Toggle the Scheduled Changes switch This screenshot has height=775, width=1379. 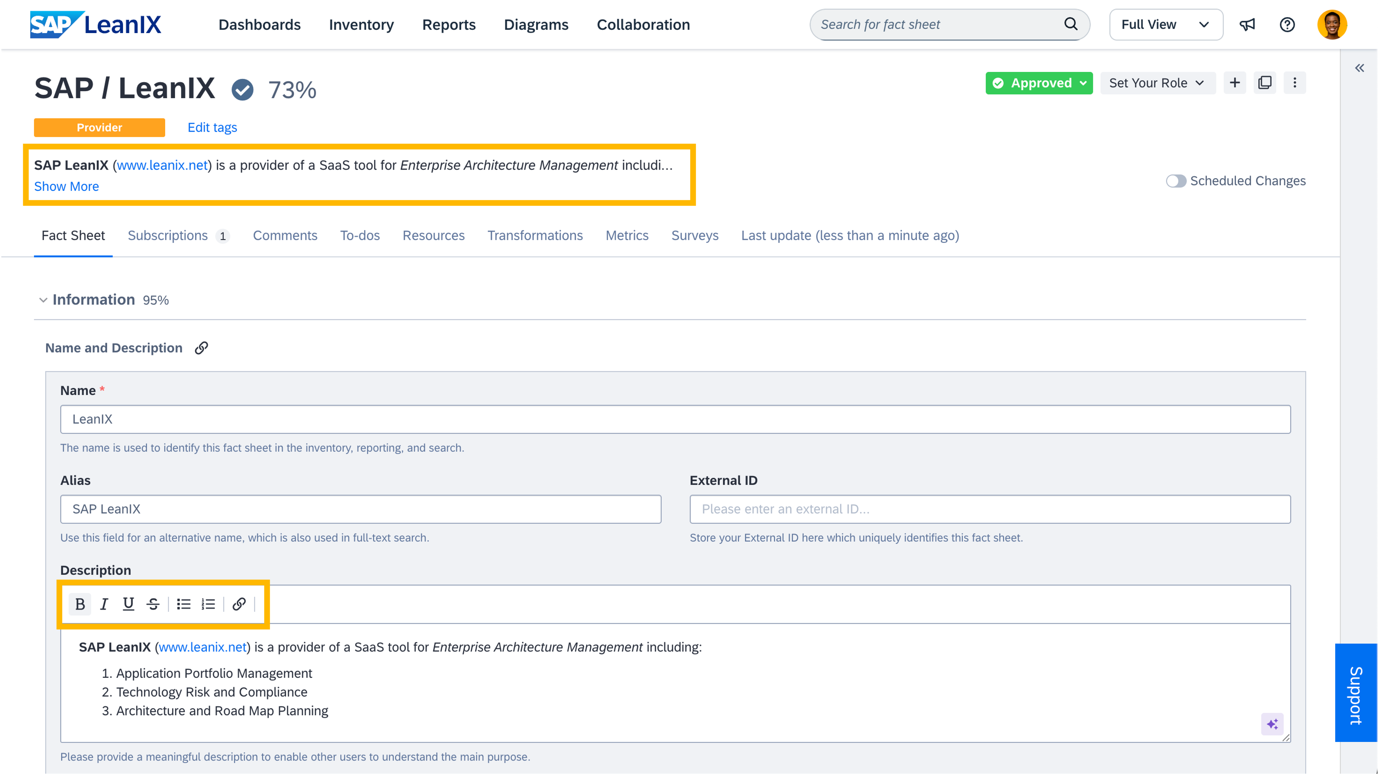1175,181
